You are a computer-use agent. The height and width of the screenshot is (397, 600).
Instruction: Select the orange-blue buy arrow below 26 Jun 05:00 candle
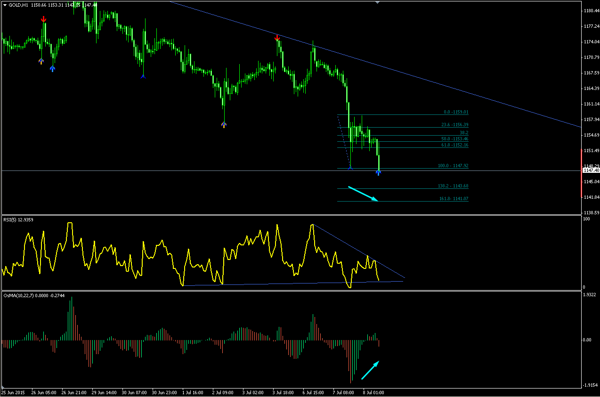pos(41,61)
